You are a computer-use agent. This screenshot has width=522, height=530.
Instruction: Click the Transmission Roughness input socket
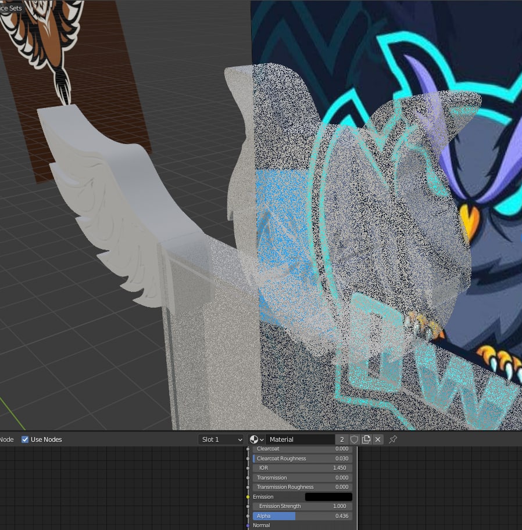coord(248,487)
